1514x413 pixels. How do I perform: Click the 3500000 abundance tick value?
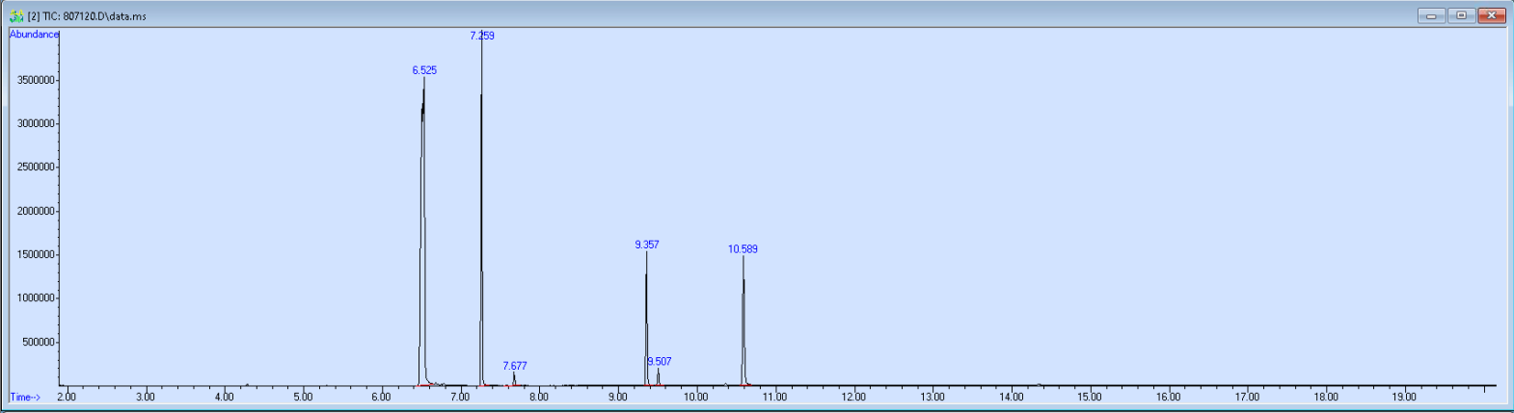click(x=36, y=80)
